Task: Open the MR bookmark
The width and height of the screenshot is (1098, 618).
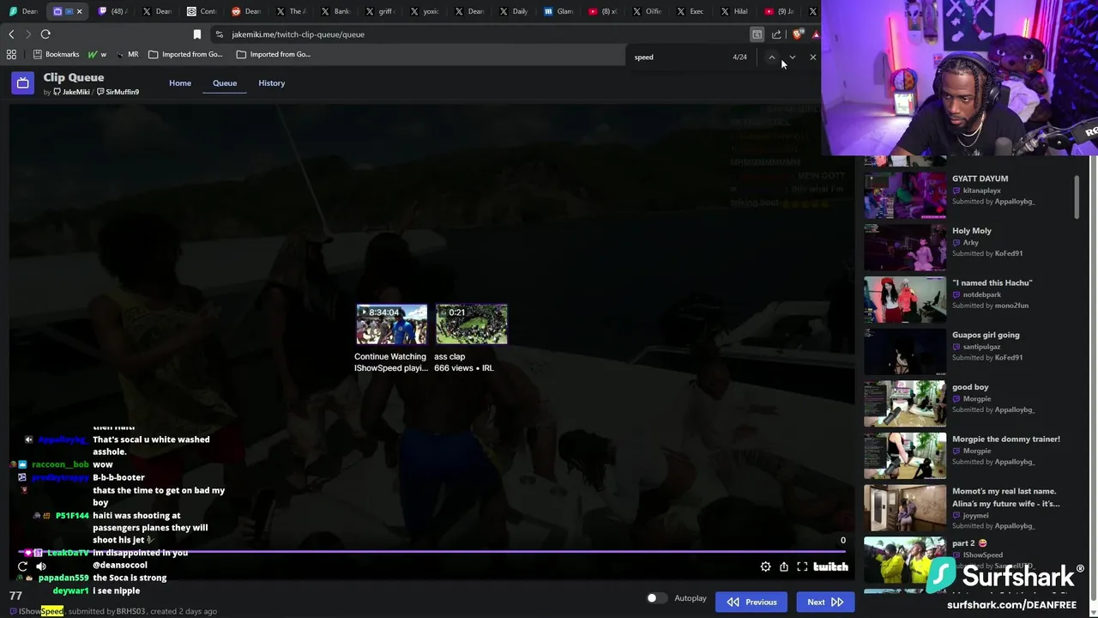Action: coord(127,54)
